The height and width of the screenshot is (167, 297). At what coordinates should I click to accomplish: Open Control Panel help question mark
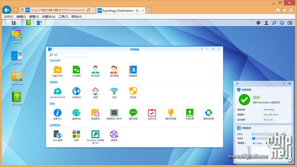point(202,49)
